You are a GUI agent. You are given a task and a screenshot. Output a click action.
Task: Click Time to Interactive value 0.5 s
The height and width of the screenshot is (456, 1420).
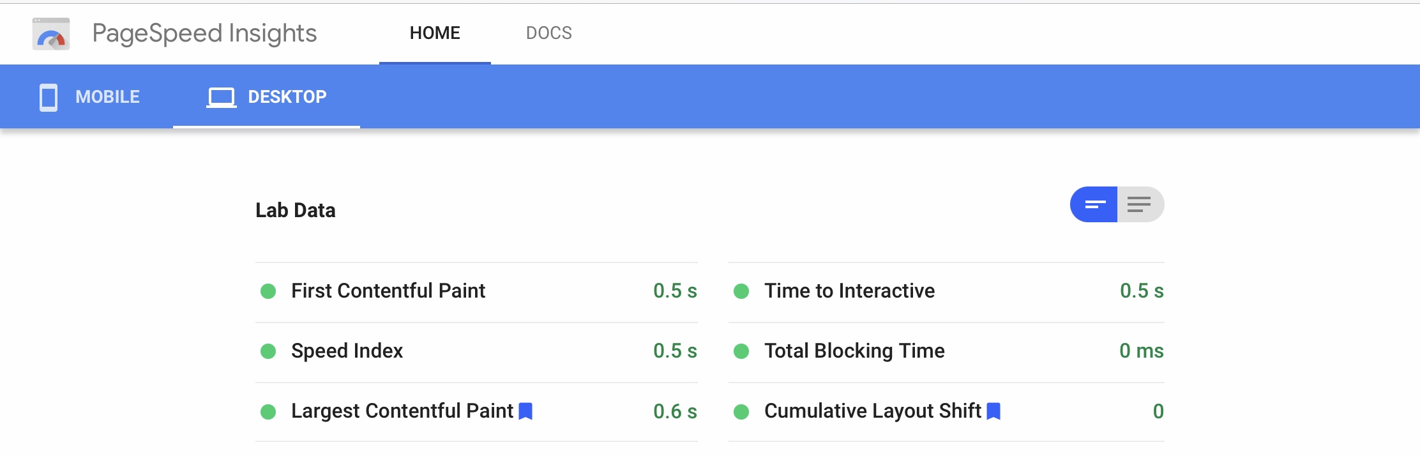tap(1142, 291)
